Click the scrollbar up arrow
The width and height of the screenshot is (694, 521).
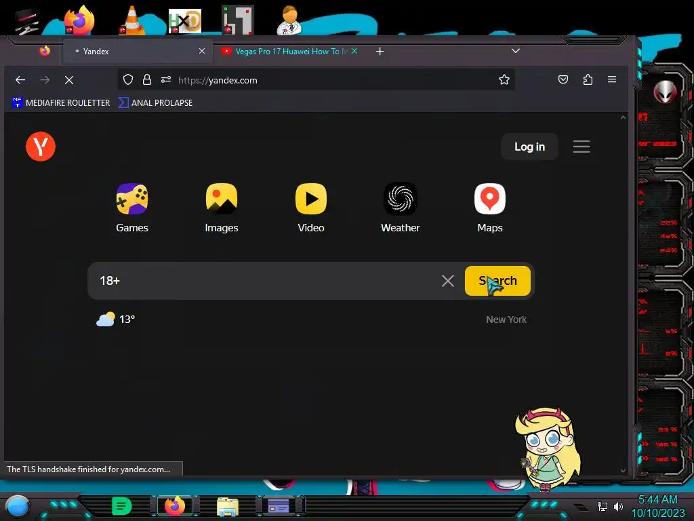624,117
